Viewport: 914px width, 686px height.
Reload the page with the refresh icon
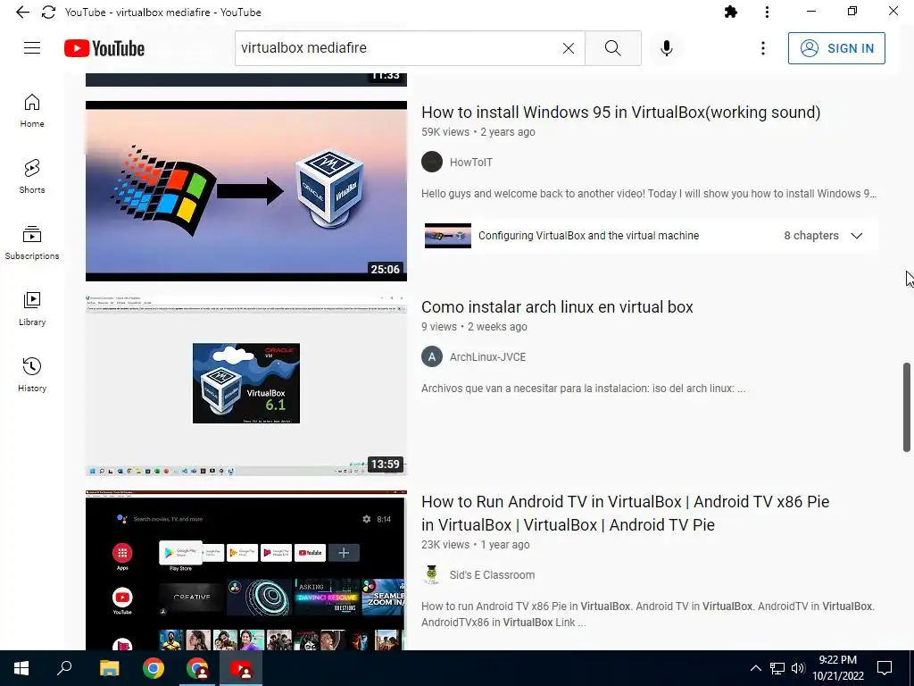point(48,13)
